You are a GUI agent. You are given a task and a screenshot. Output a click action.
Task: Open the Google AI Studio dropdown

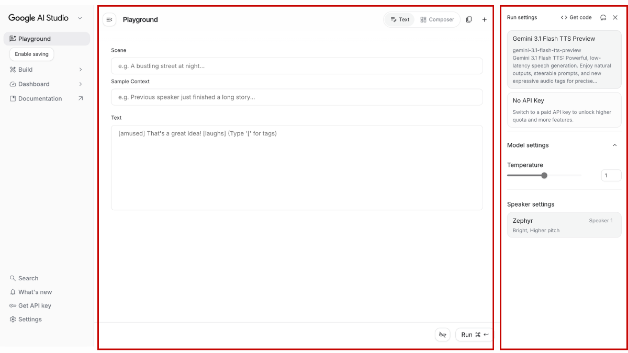point(80,18)
